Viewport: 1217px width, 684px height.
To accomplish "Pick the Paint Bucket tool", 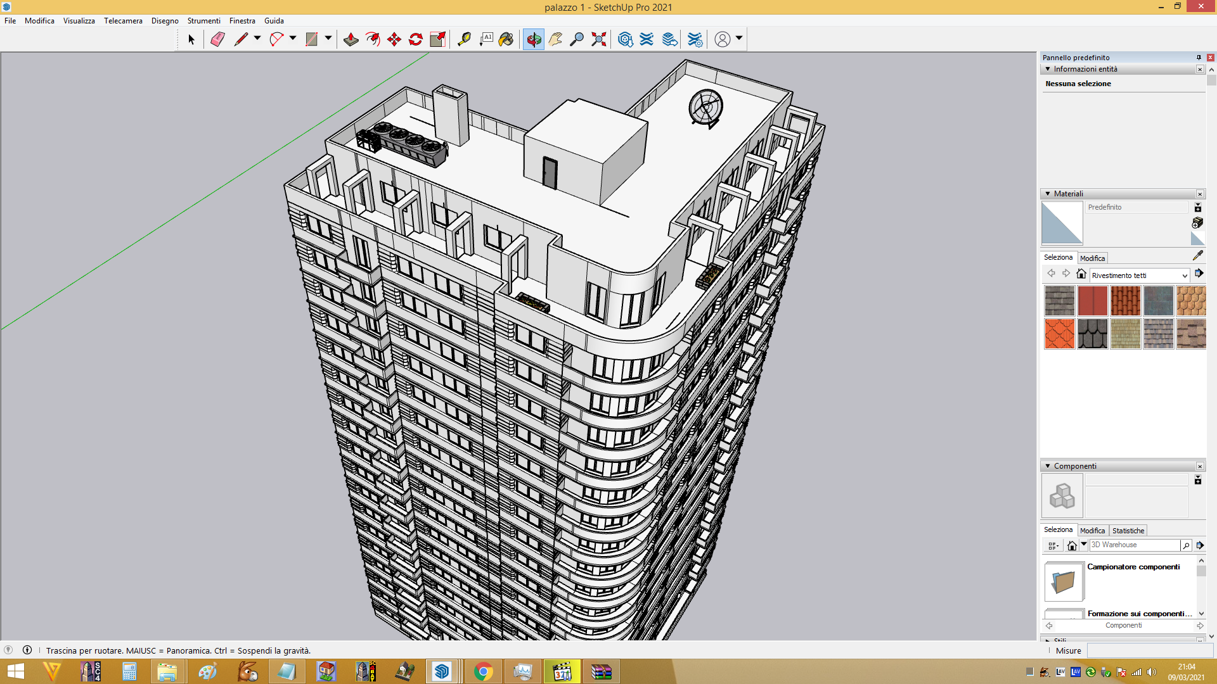I will click(506, 39).
